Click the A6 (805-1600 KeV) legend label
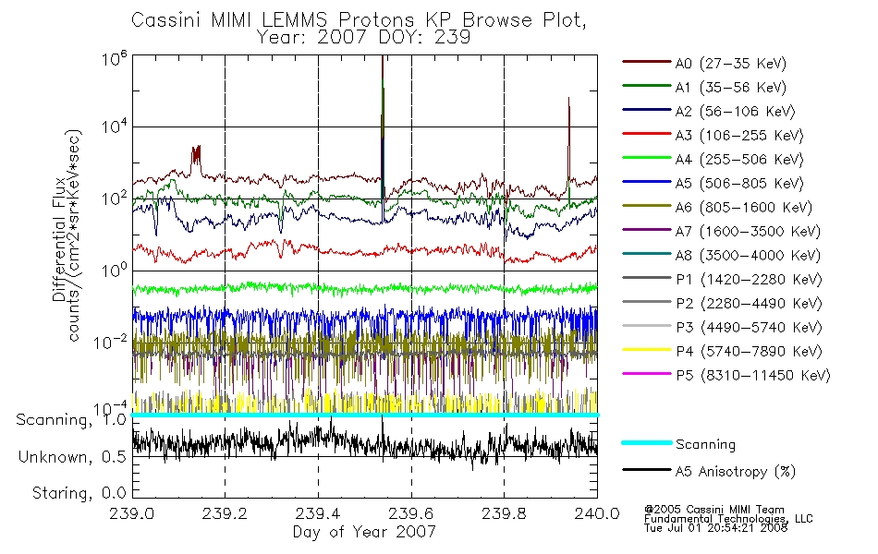Viewport: 878px width, 554px height. (x=744, y=208)
